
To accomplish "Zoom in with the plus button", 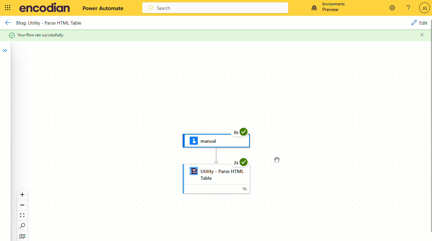I will 22,195.
